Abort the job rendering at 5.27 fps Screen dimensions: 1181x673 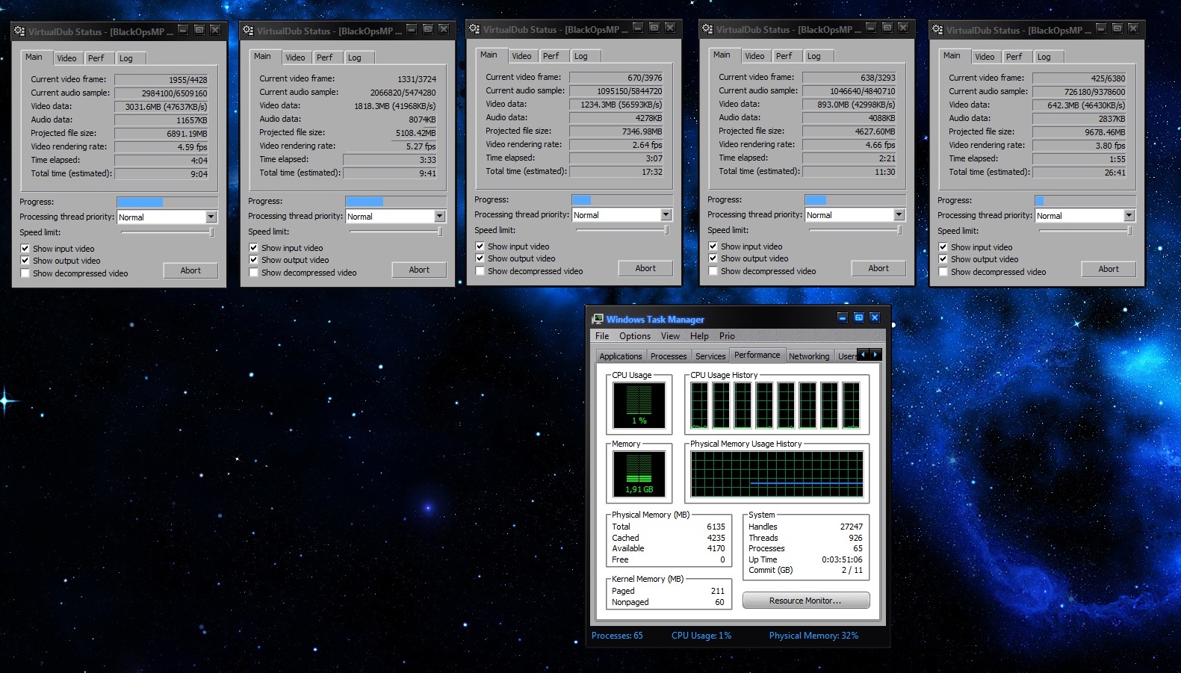coord(419,270)
